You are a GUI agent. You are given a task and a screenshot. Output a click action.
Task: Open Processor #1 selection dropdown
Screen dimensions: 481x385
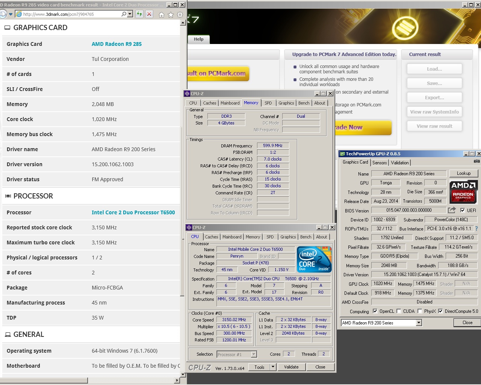click(x=254, y=354)
